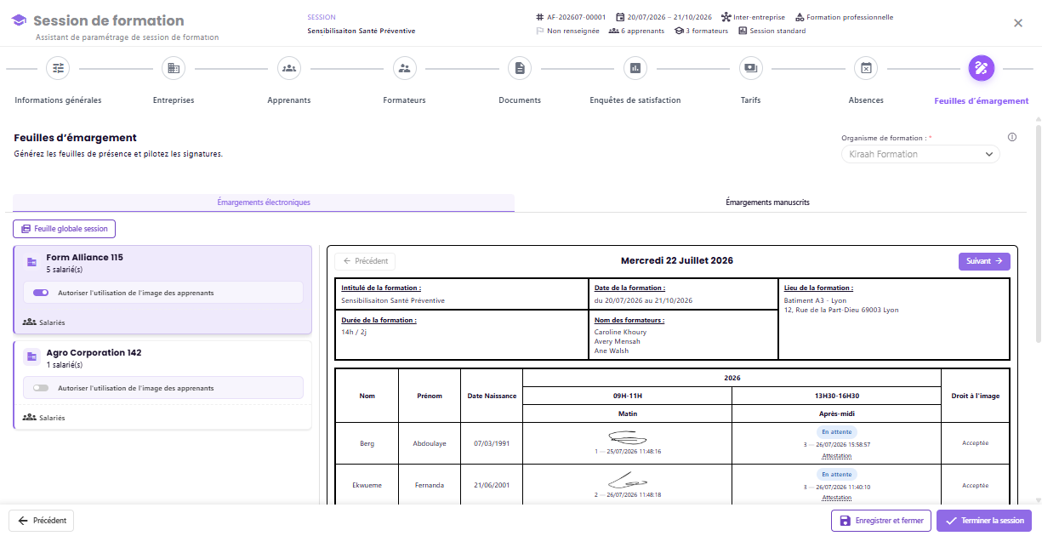Click Terminer la session
This screenshot has width=1042, height=536.
(x=984, y=521)
